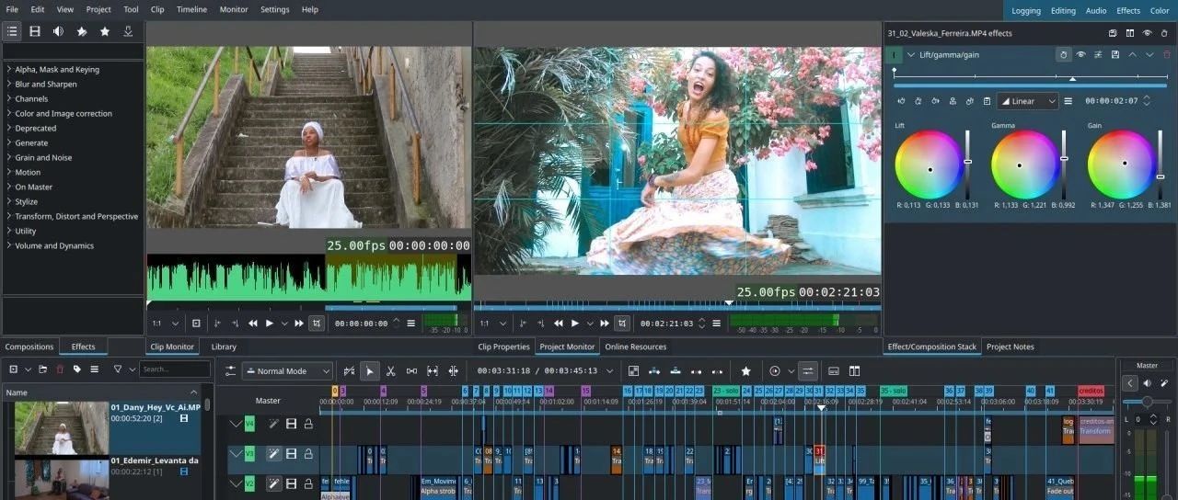1178x500 pixels.
Task: Open the Linear keyframe interpolation dropdown
Action: click(x=1027, y=101)
